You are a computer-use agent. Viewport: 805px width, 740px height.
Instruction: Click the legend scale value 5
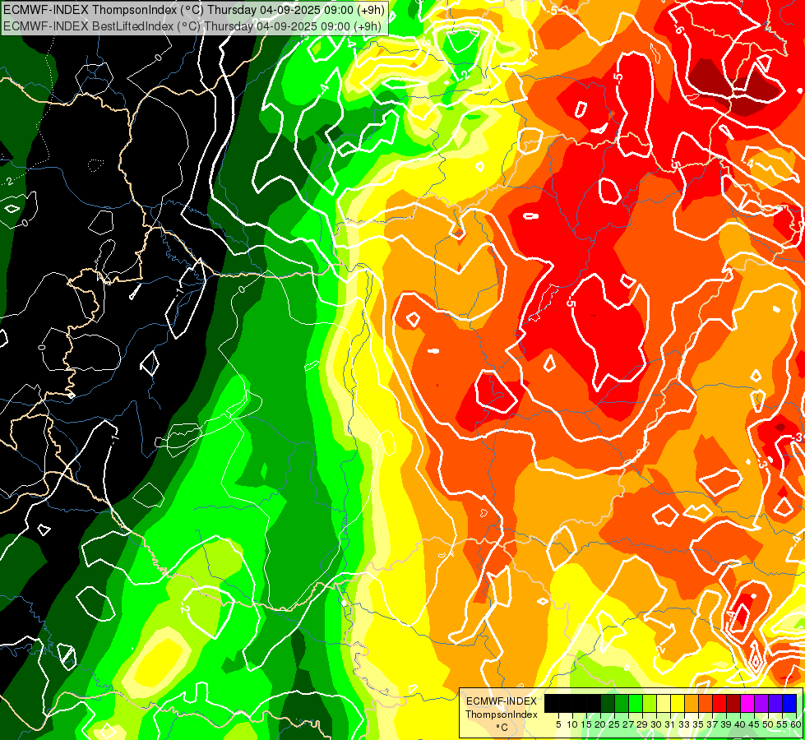[x=558, y=724]
